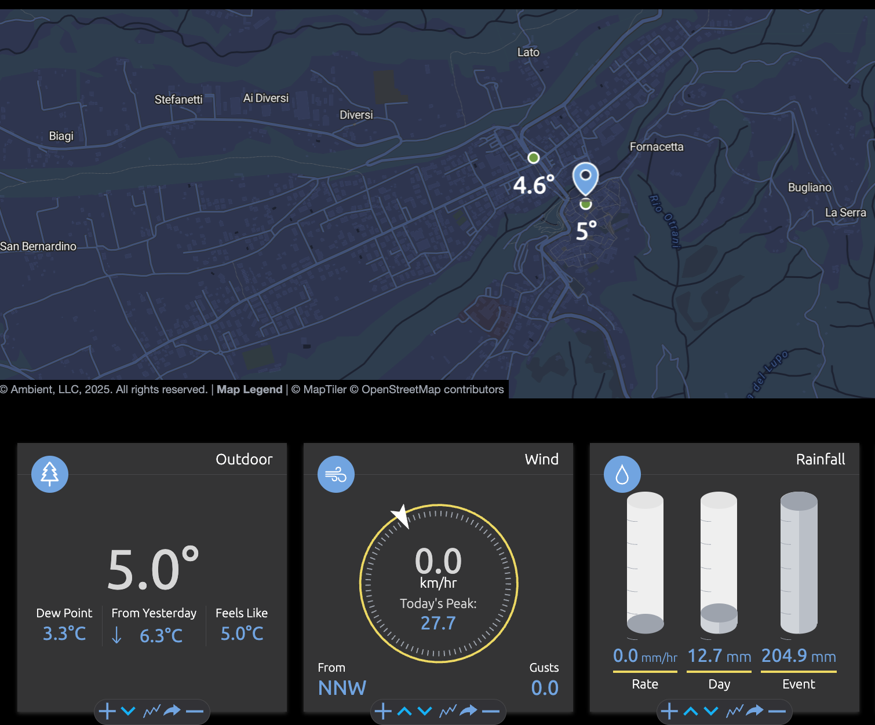Select the blue location pin on the map
The height and width of the screenshot is (725, 875).
(x=585, y=177)
